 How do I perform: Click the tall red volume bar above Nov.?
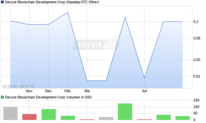point(30,117)
